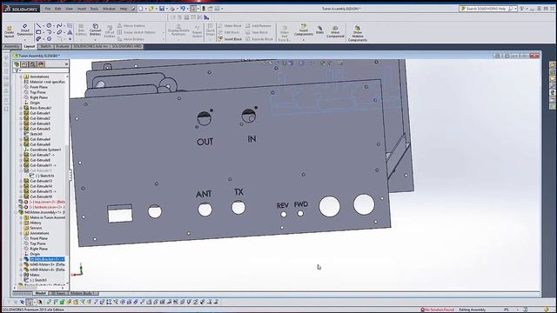Open the View menu
The height and width of the screenshot is (313, 557).
[69, 9]
